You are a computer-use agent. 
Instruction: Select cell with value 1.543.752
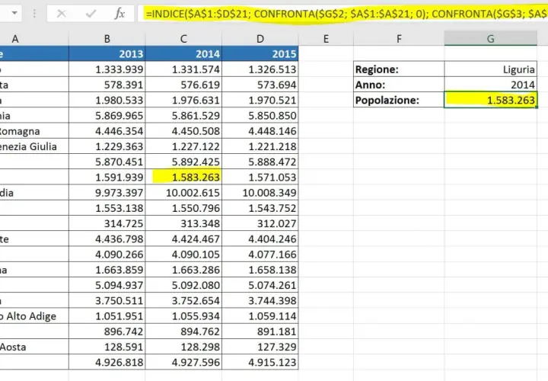coord(260,208)
